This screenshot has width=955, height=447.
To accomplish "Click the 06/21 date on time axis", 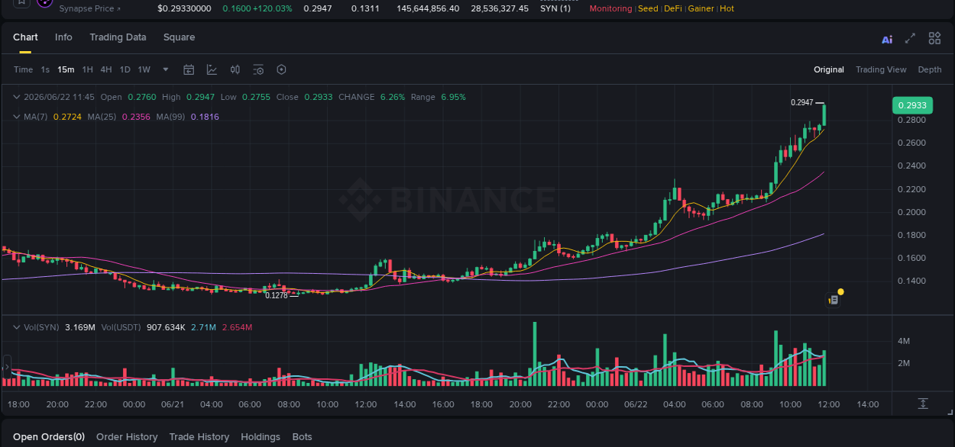I will 173,404.
